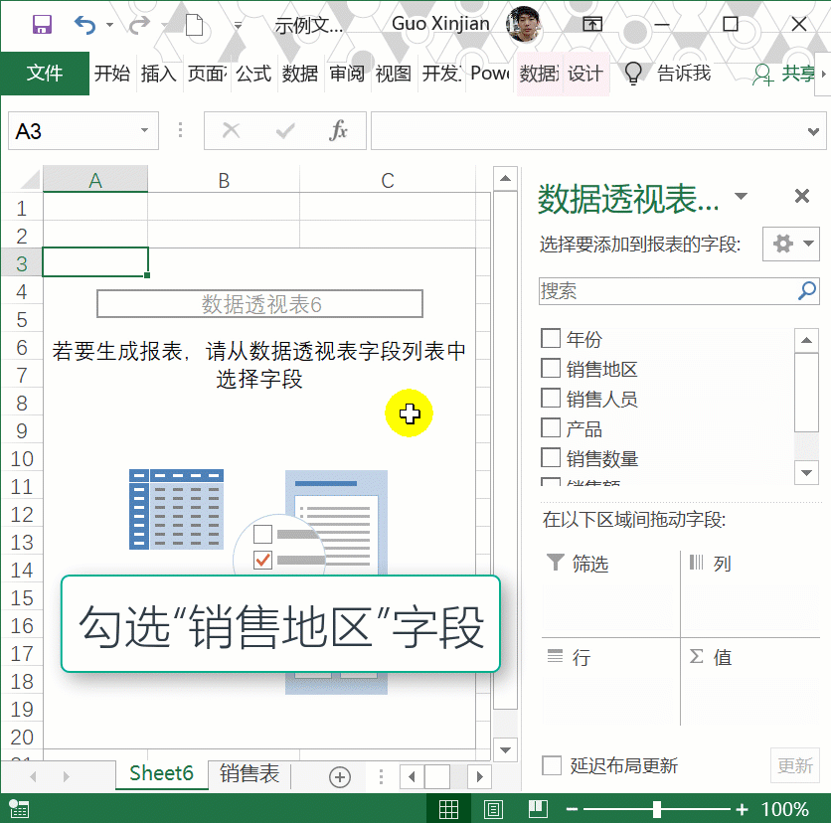
Task: Click the Insert Function fx icon
Action: click(x=338, y=130)
